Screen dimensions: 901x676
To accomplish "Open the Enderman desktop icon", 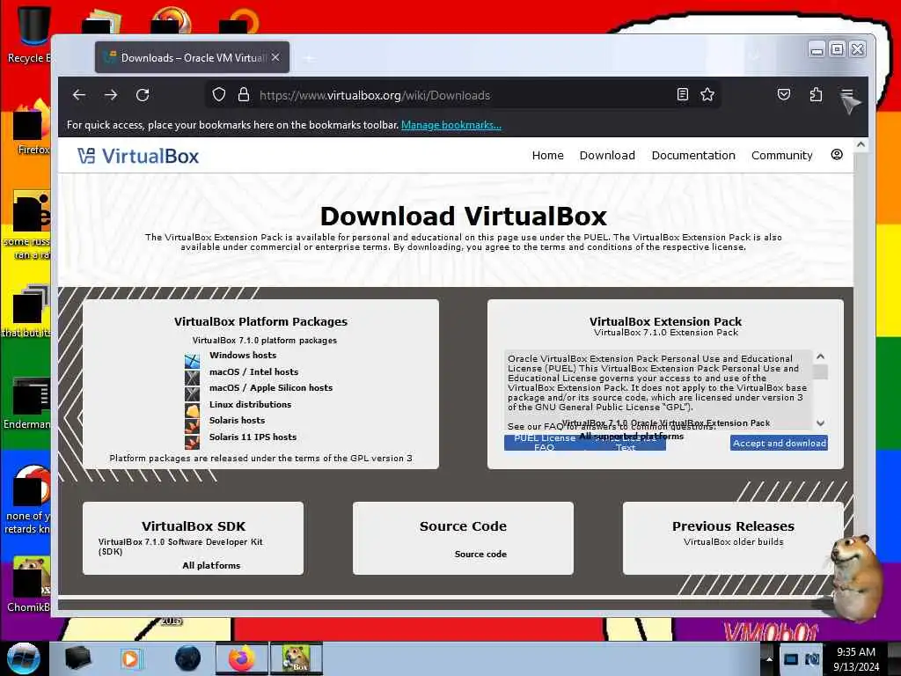I will pos(27,403).
